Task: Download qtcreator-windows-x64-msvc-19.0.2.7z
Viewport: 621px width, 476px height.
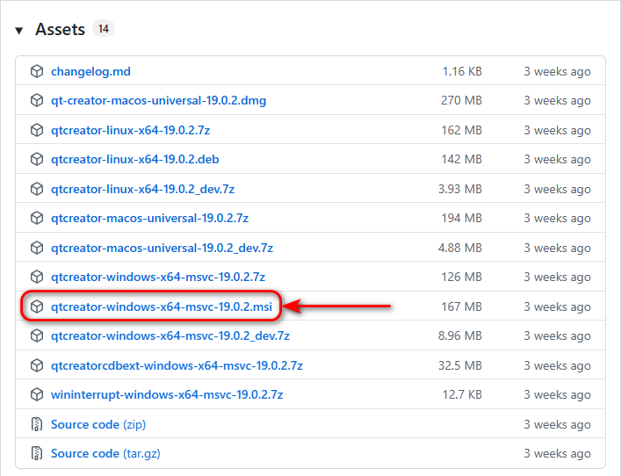Action: (x=158, y=277)
